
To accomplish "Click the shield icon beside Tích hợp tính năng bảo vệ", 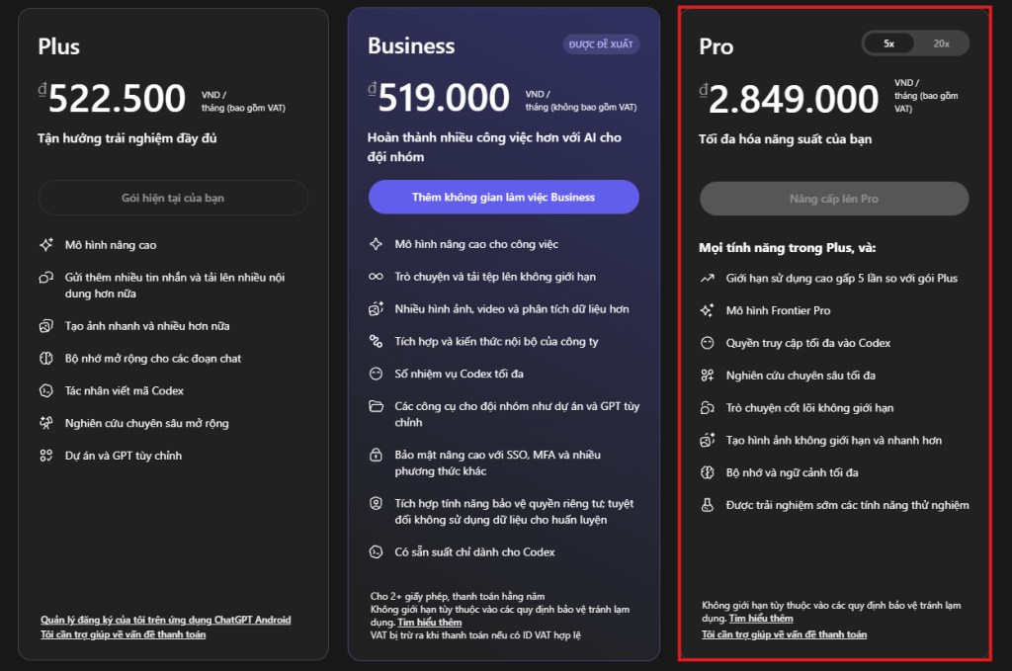I will pyautogui.click(x=376, y=503).
